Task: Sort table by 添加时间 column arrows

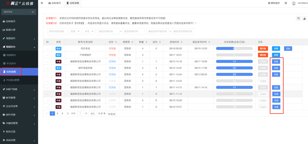Action: 181,42
